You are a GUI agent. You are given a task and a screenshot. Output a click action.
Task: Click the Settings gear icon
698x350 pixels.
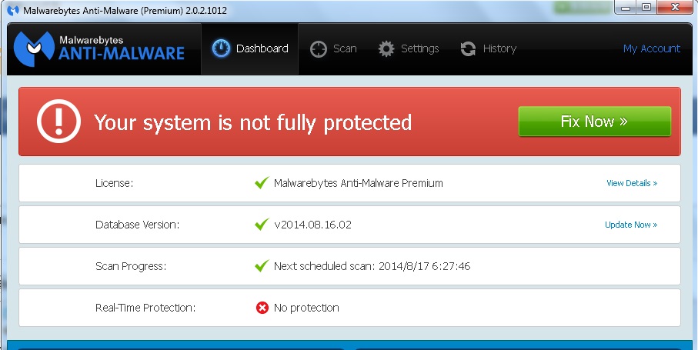click(386, 48)
